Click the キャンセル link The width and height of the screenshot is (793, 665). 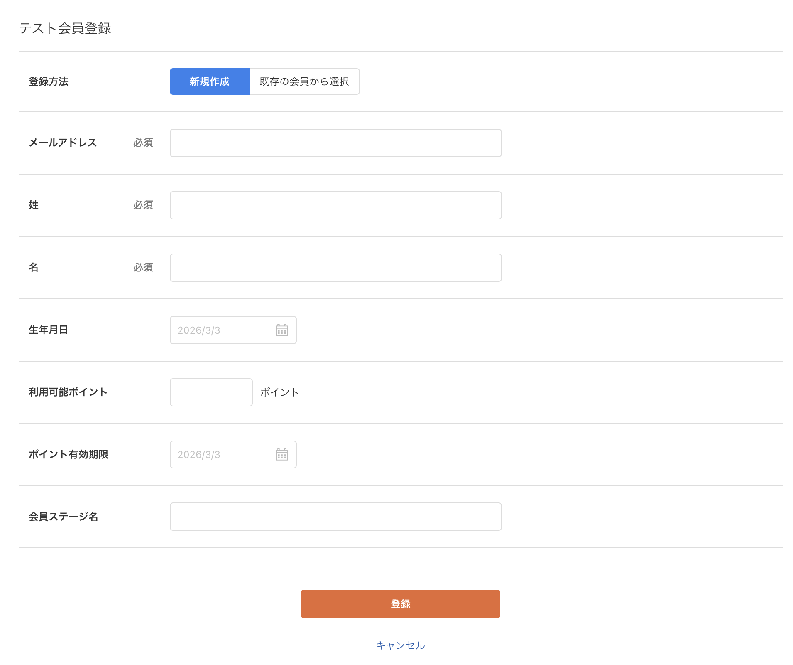click(x=400, y=645)
